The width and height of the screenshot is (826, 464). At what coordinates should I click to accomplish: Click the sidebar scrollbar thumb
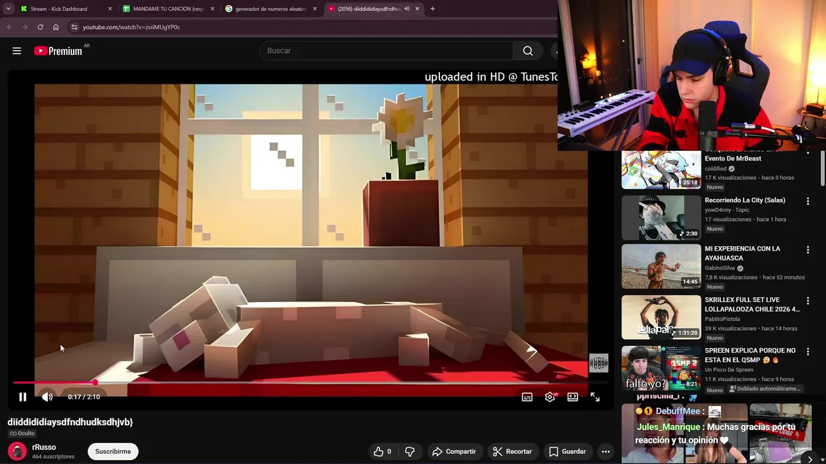[x=823, y=168]
